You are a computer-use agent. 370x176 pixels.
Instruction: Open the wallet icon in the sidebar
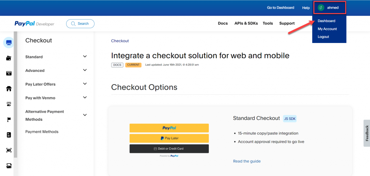tap(9, 58)
